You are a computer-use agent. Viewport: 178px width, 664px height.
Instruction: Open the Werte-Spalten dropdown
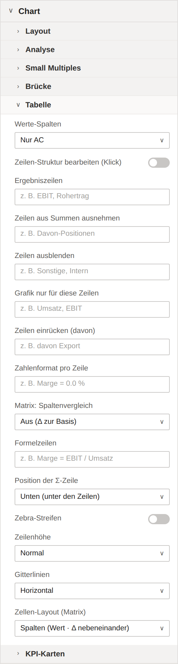pyautogui.click(x=92, y=140)
